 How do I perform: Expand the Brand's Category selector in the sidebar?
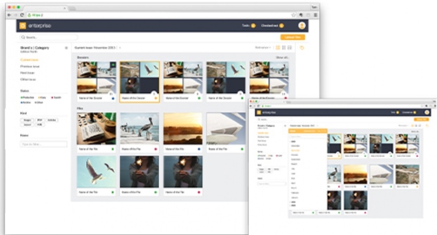click(x=66, y=48)
